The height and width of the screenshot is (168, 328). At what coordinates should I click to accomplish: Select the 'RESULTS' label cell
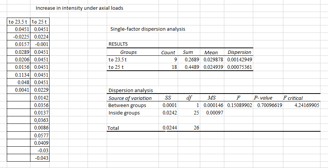118,44
